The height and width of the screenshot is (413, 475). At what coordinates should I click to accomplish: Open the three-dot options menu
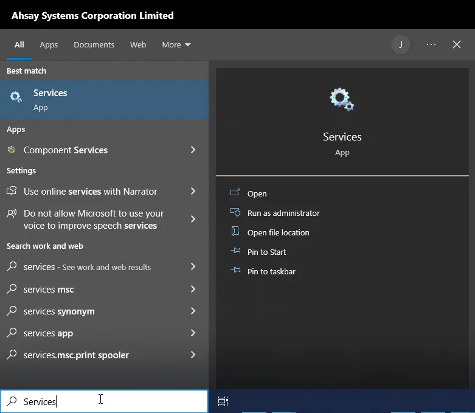431,44
